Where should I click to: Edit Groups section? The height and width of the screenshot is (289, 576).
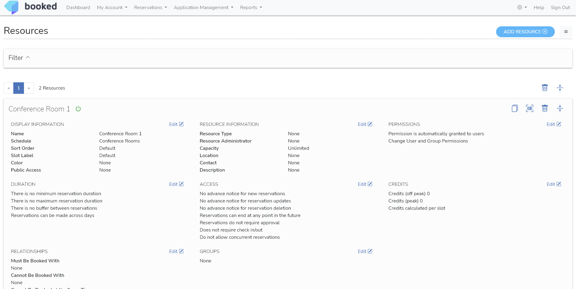pos(365,251)
